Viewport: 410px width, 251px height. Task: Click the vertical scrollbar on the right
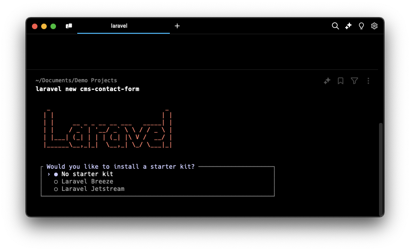(381, 169)
